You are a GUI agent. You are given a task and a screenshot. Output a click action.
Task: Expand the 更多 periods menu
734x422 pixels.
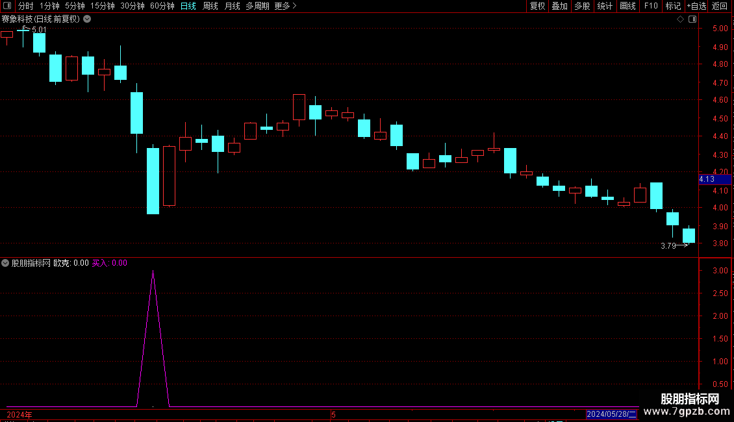point(285,6)
